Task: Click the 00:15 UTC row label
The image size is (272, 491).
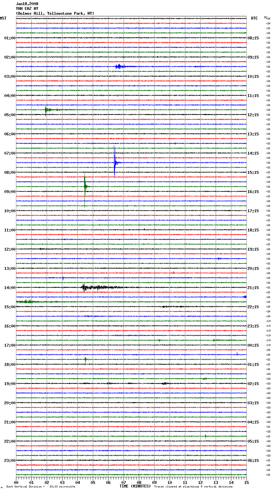Action: click(253, 345)
